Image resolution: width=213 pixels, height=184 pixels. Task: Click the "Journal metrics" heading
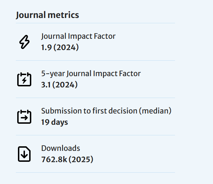[x=47, y=15]
